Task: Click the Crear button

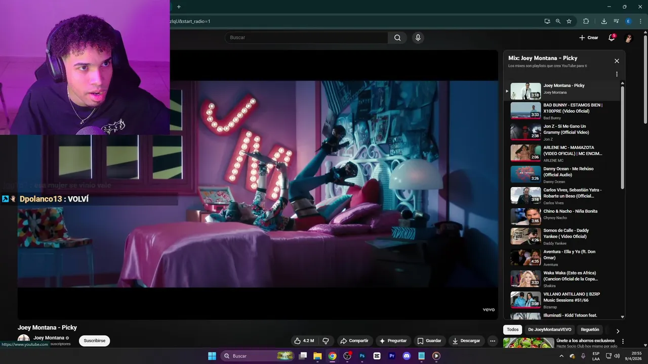Action: [x=588, y=37]
